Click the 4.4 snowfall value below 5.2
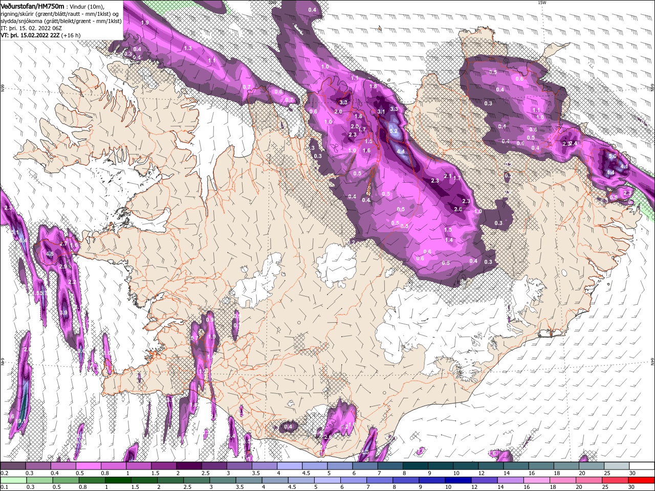This screenshot has height=491, width=655. 401,152
